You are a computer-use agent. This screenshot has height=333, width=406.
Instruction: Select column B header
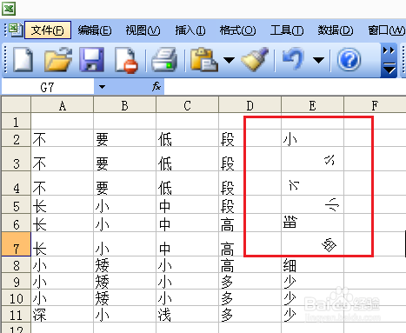coord(125,105)
